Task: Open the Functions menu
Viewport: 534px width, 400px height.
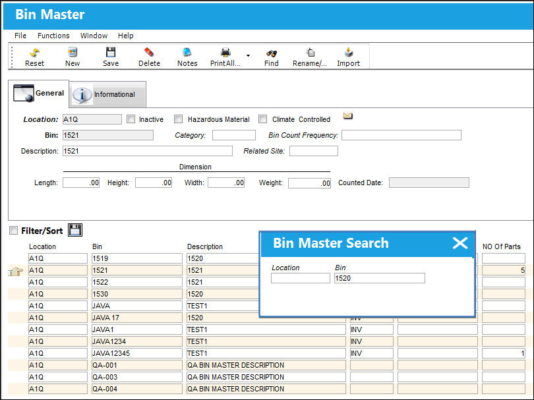Action: click(x=53, y=36)
